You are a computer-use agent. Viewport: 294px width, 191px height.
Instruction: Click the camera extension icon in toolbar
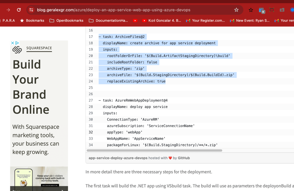click(x=282, y=10)
